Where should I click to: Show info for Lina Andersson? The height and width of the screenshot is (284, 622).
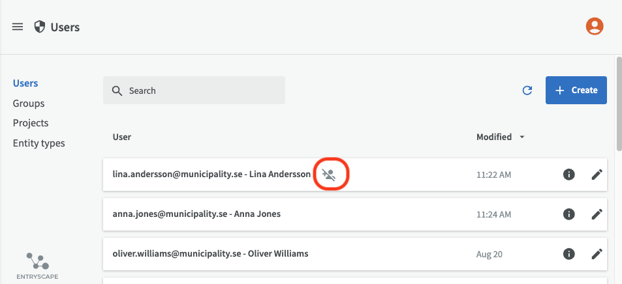[x=568, y=175]
